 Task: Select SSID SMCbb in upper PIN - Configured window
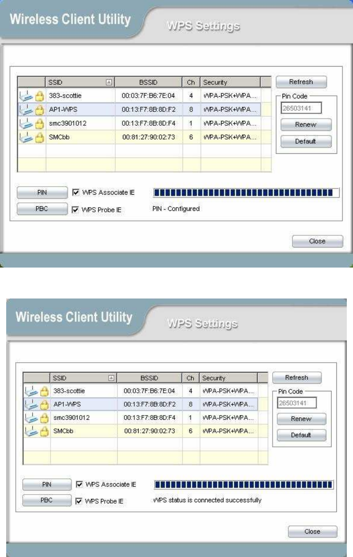[x=59, y=137]
